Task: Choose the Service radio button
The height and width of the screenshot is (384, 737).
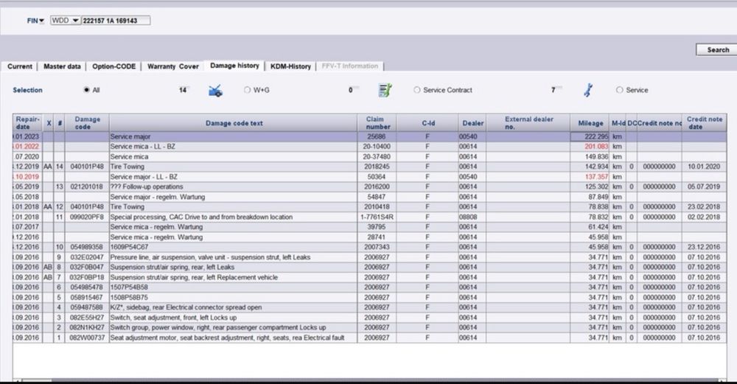Action: click(x=619, y=90)
